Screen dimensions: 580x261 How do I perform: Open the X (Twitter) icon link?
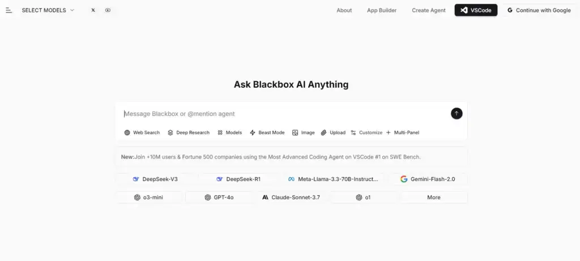[x=93, y=10]
